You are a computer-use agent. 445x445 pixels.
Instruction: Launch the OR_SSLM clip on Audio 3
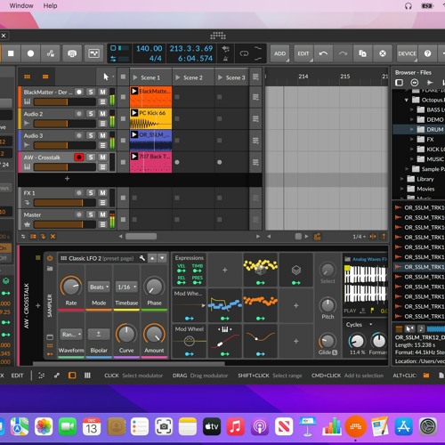click(134, 134)
